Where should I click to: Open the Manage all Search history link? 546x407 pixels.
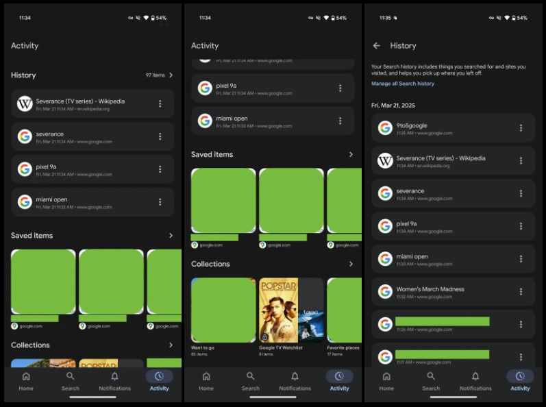click(402, 84)
